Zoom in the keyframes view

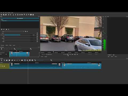[x=31, y=49]
